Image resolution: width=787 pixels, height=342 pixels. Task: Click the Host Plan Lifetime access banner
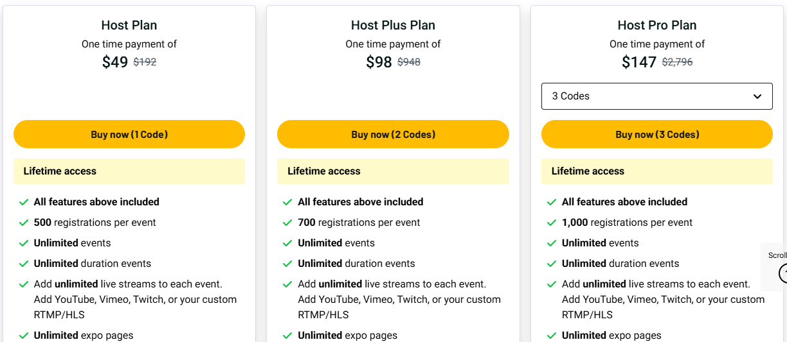tap(129, 171)
